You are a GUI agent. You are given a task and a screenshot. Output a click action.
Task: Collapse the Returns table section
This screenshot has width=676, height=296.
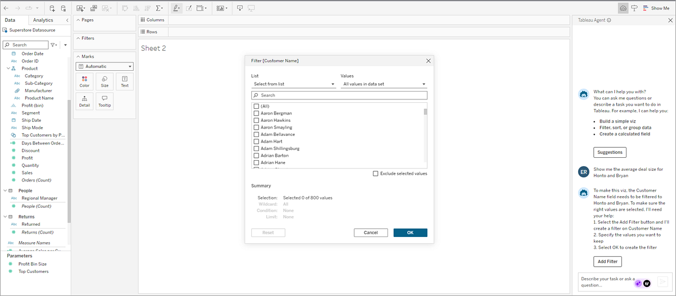pos(5,216)
